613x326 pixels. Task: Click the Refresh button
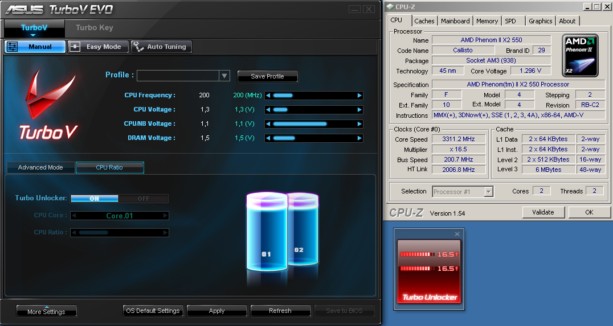[x=280, y=311]
